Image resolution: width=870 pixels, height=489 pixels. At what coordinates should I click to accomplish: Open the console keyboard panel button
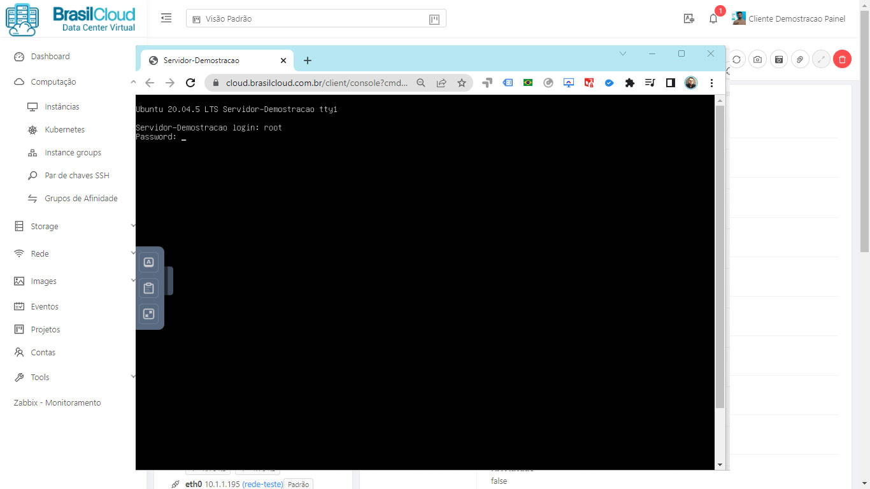(148, 262)
